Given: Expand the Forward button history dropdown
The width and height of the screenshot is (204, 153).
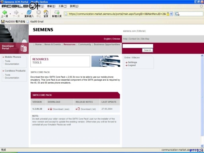Looking at the screenshot, I should (22, 14).
